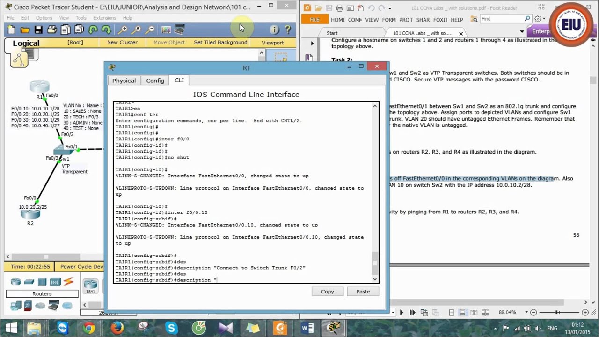Viewport: 599px width, 337px height.
Task: Zoom in on the workspace
Action: click(123, 30)
